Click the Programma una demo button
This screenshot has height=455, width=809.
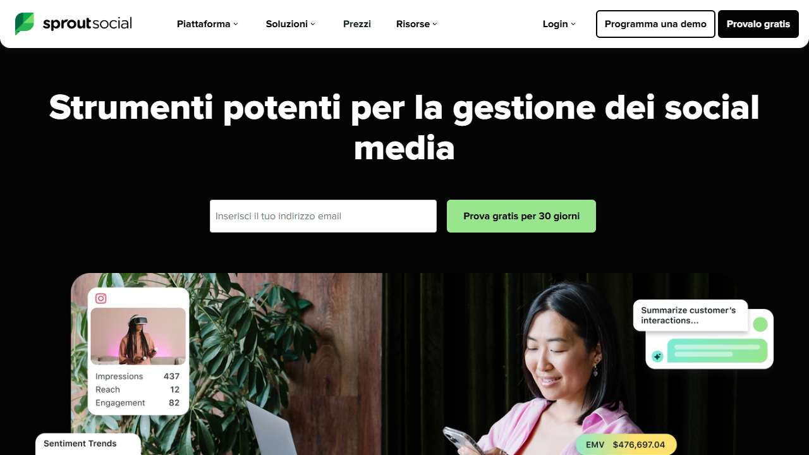pyautogui.click(x=655, y=24)
